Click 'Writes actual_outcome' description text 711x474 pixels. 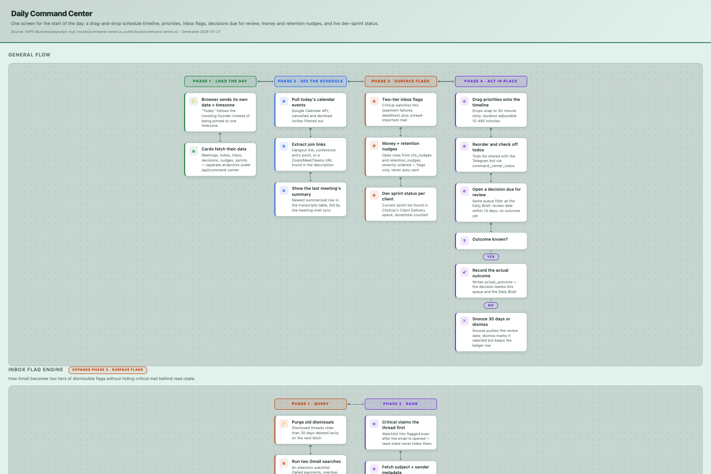[494, 287]
